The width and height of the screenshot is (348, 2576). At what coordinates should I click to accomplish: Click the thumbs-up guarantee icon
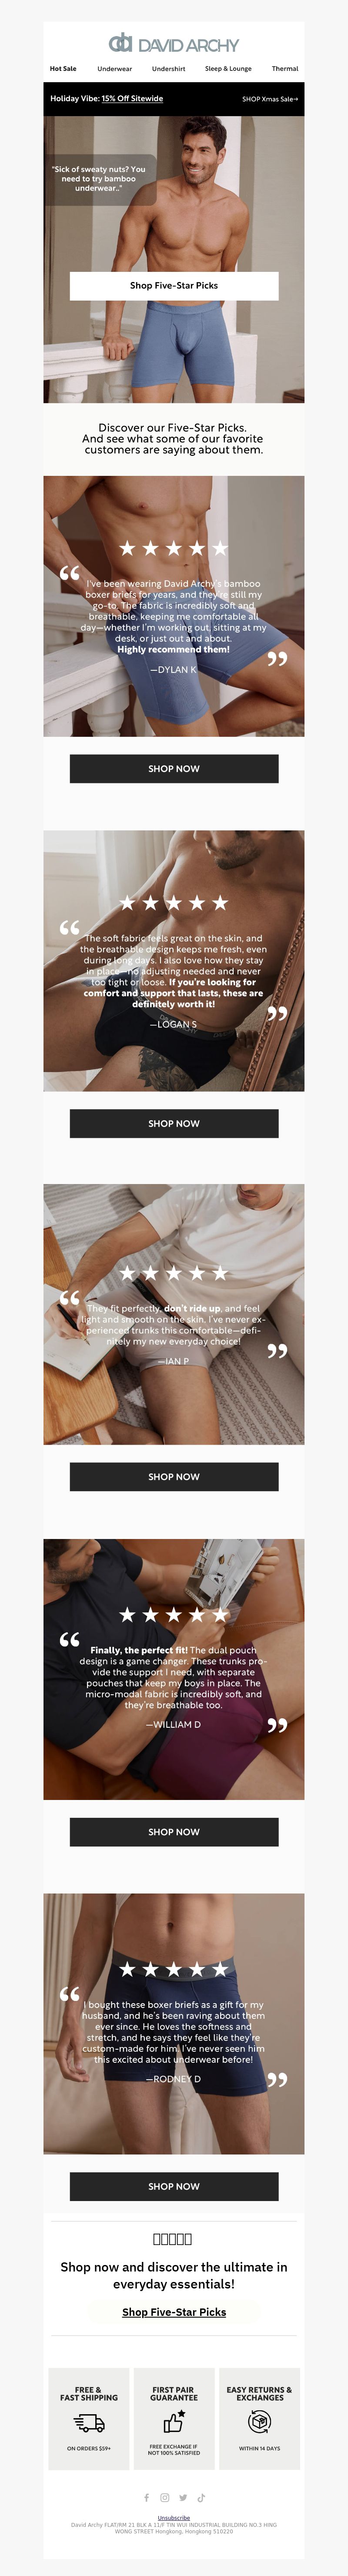pyautogui.click(x=174, y=2421)
